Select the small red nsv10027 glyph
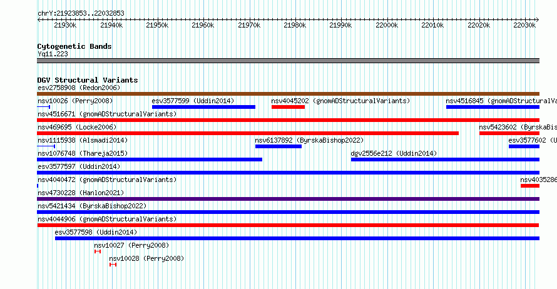The image size is (557, 289). coord(98,251)
